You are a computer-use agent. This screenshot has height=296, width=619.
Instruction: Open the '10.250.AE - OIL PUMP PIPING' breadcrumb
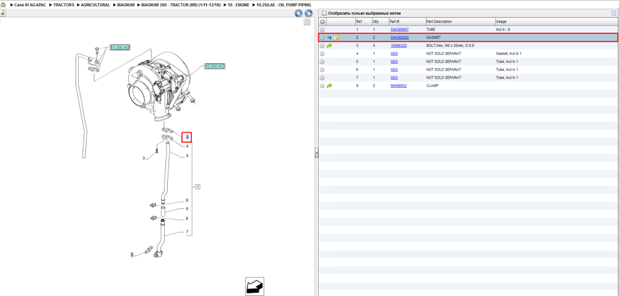coord(284,5)
